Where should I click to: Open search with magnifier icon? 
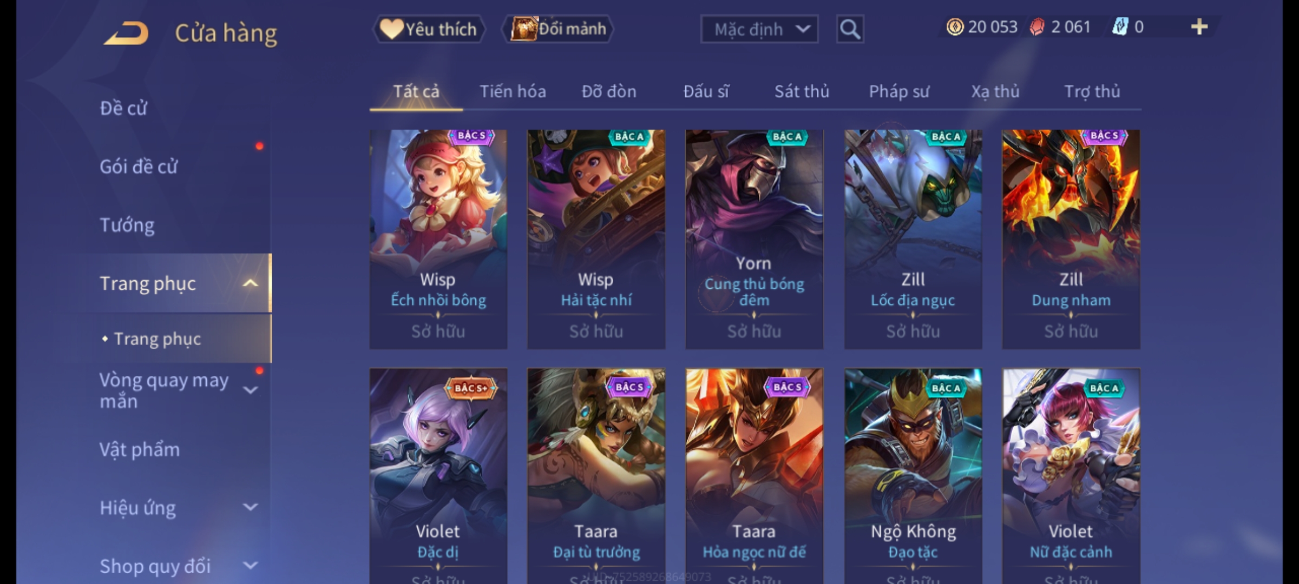850,29
